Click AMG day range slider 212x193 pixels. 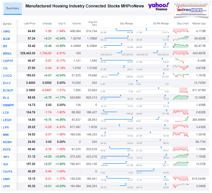coord(117,31)
